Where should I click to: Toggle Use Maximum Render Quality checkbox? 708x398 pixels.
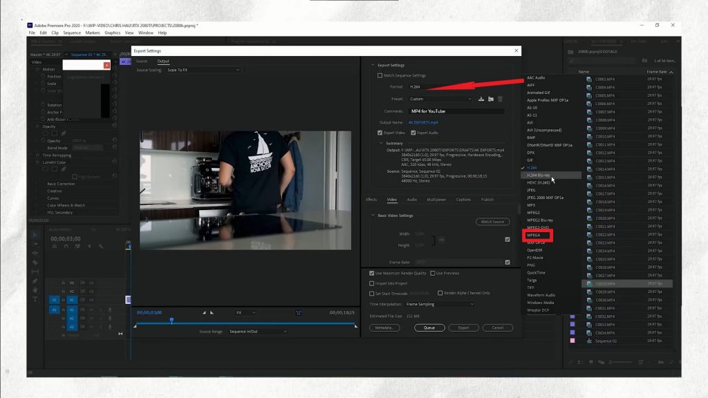[371, 273]
